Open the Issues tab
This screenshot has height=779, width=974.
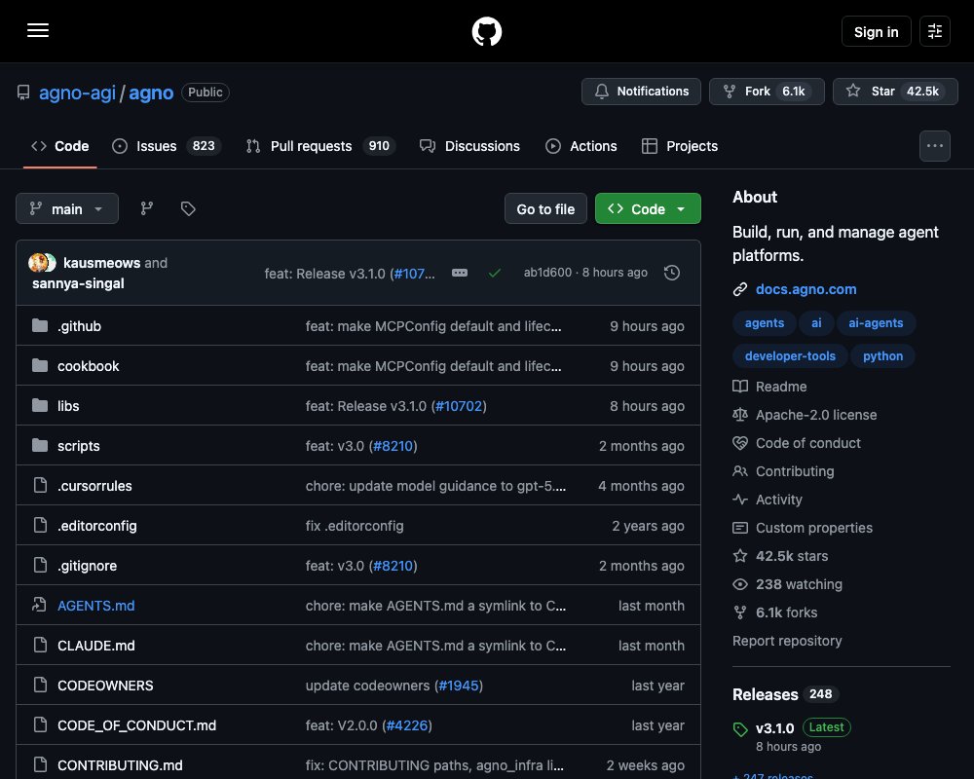tap(166, 146)
